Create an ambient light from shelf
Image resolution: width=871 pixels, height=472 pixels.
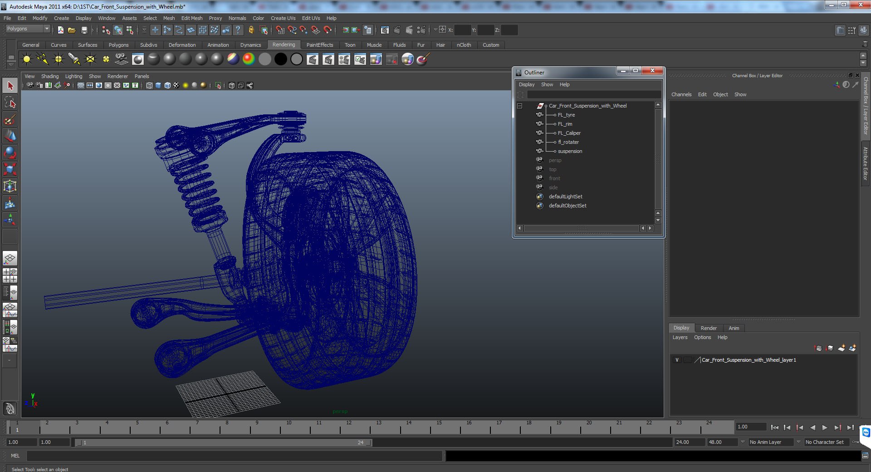27,59
